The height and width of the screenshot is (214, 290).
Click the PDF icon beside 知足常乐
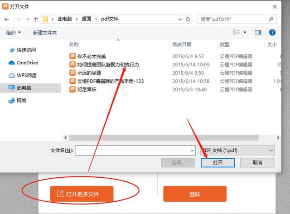point(72,89)
